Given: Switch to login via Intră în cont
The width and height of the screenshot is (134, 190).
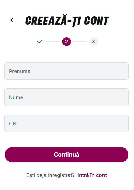Looking at the screenshot, I should pyautogui.click(x=92, y=175).
